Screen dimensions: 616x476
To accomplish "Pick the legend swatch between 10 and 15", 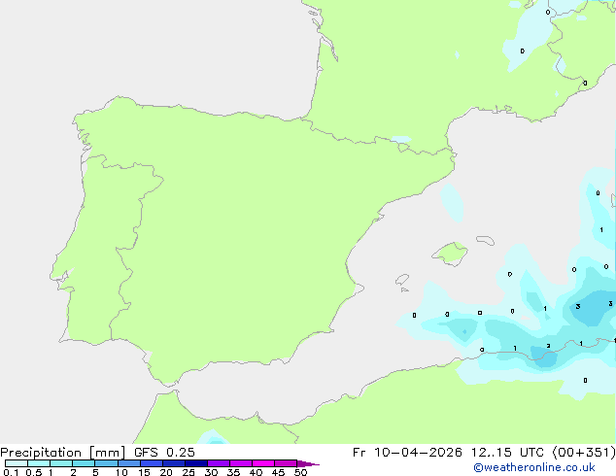I will (129, 463).
